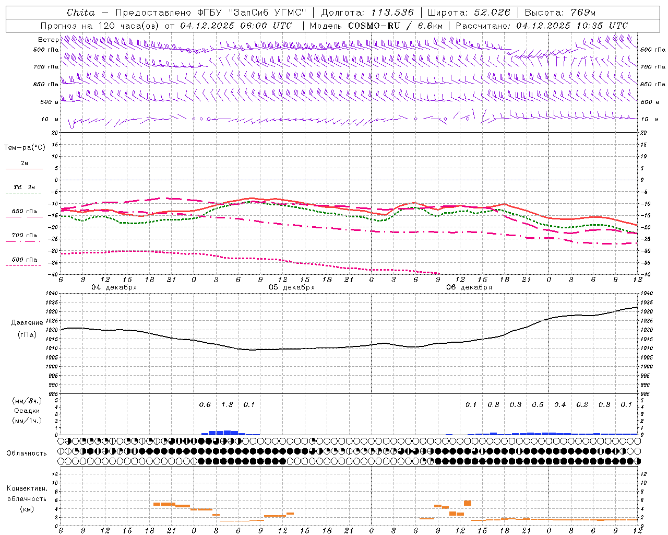Click the "Осадки" precipitation label
Viewport: 668px width, 535px height.
click(x=27, y=411)
